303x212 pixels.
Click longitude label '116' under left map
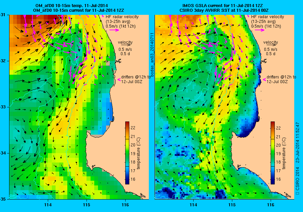coord(125,205)
